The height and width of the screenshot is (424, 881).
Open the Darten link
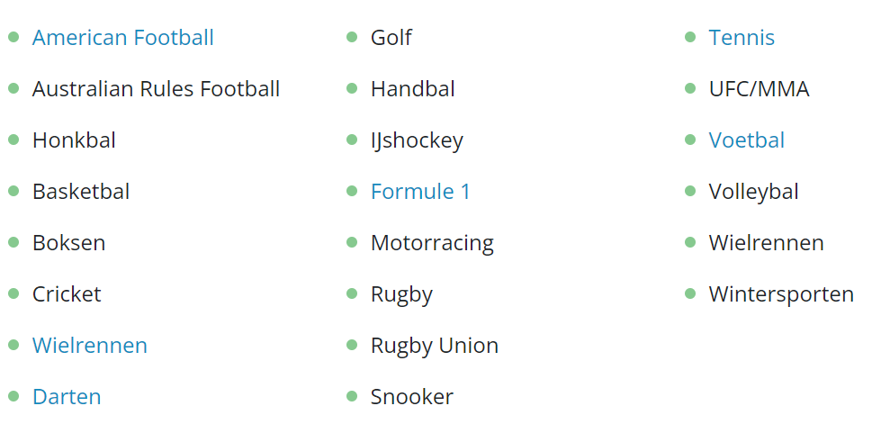pyautogui.click(x=67, y=397)
